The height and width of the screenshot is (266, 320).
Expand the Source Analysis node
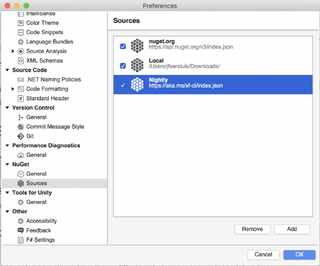[13, 51]
